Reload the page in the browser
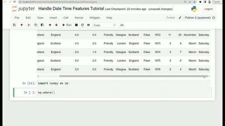 (14, 2)
